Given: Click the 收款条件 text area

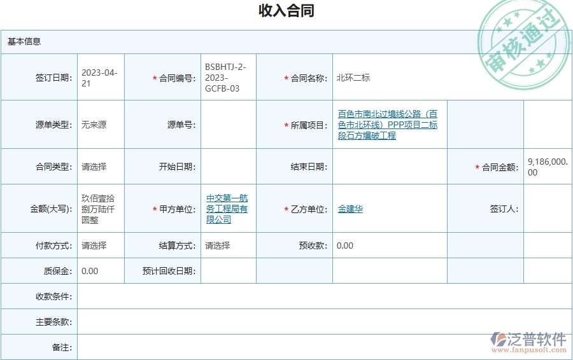Looking at the screenshot, I should point(325,296).
